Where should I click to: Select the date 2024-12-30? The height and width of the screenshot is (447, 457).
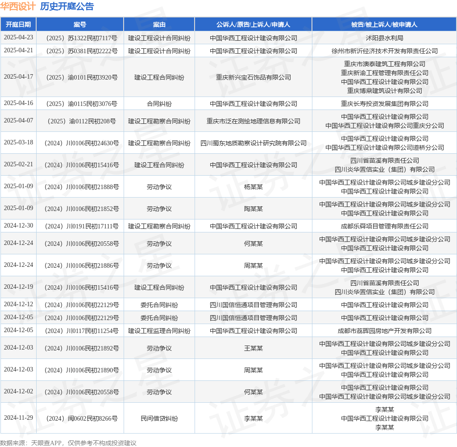coord(18,225)
